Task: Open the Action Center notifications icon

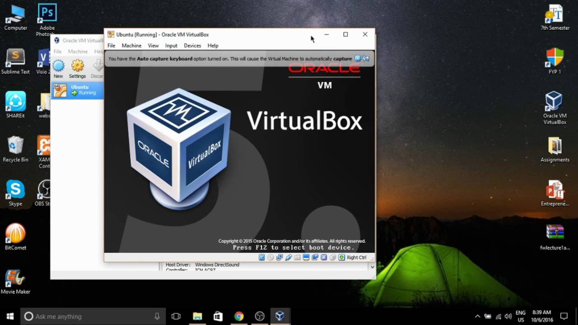Action: 564,316
